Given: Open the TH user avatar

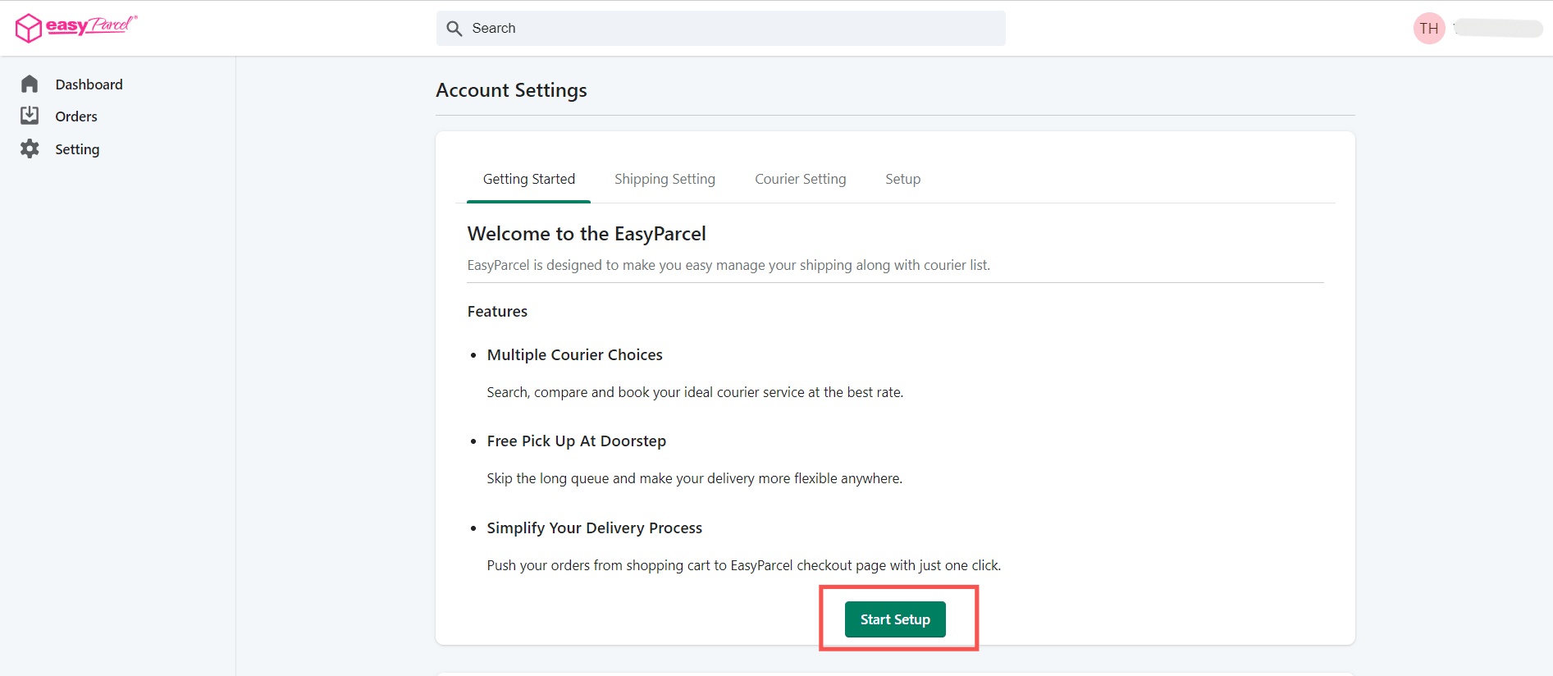Looking at the screenshot, I should [1428, 29].
